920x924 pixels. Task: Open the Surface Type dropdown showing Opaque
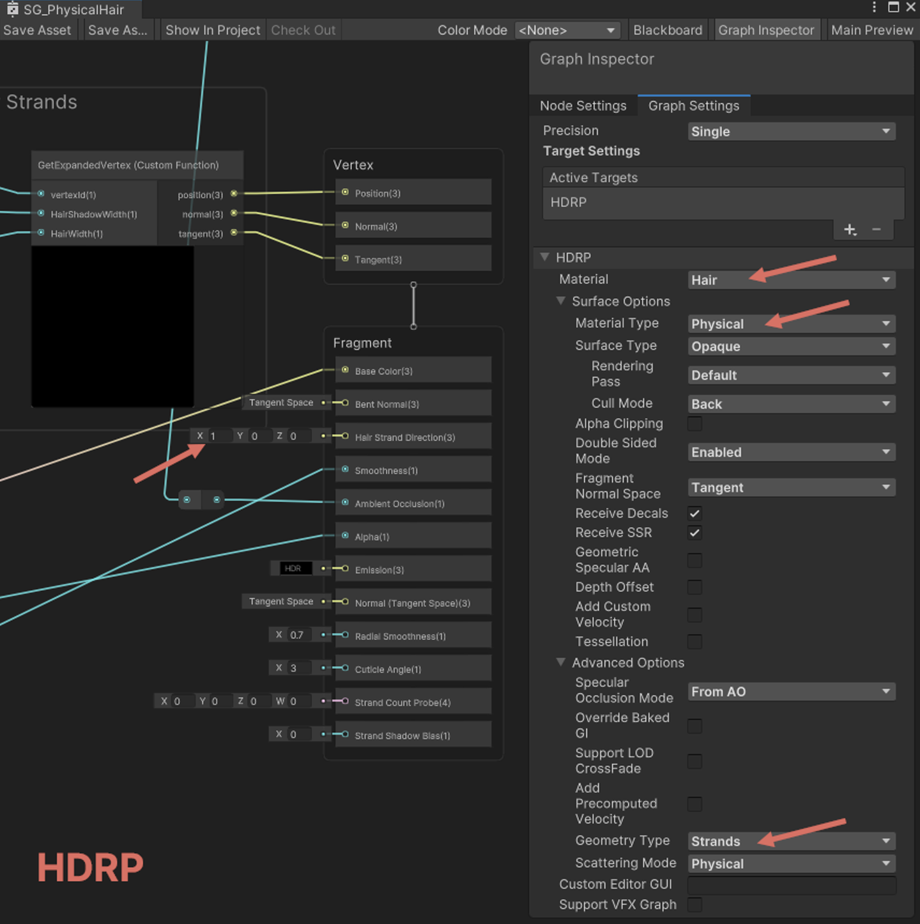pos(792,346)
